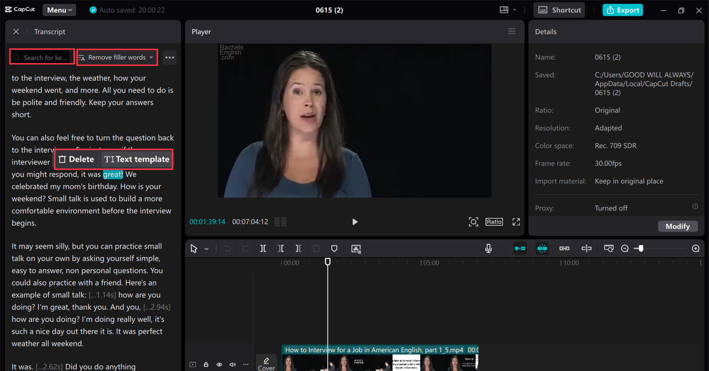This screenshot has width=709, height=371.
Task: Click the 05:00 mark on timeline ruler
Action: (430, 263)
